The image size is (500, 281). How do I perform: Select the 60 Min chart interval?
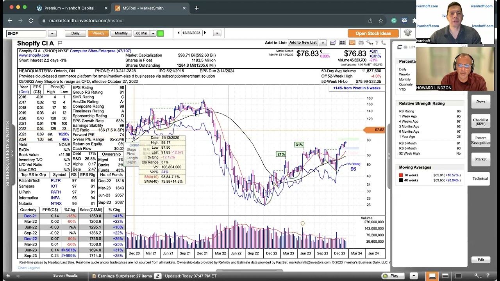(x=142, y=34)
